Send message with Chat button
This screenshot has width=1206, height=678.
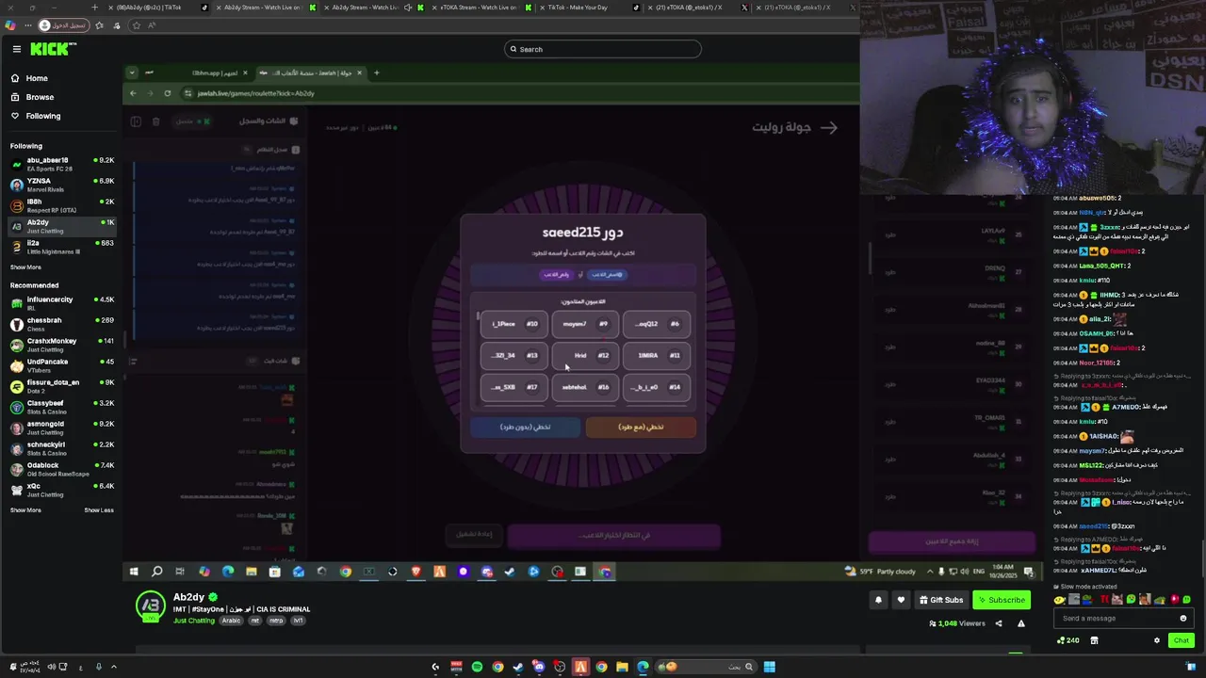point(1181,640)
